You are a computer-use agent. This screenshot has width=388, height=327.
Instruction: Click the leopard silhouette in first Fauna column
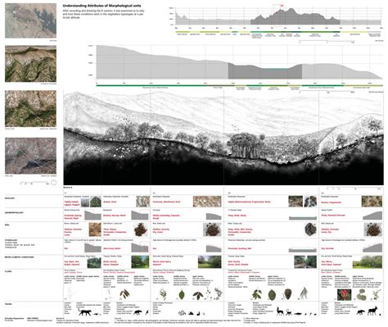[x=86, y=312]
